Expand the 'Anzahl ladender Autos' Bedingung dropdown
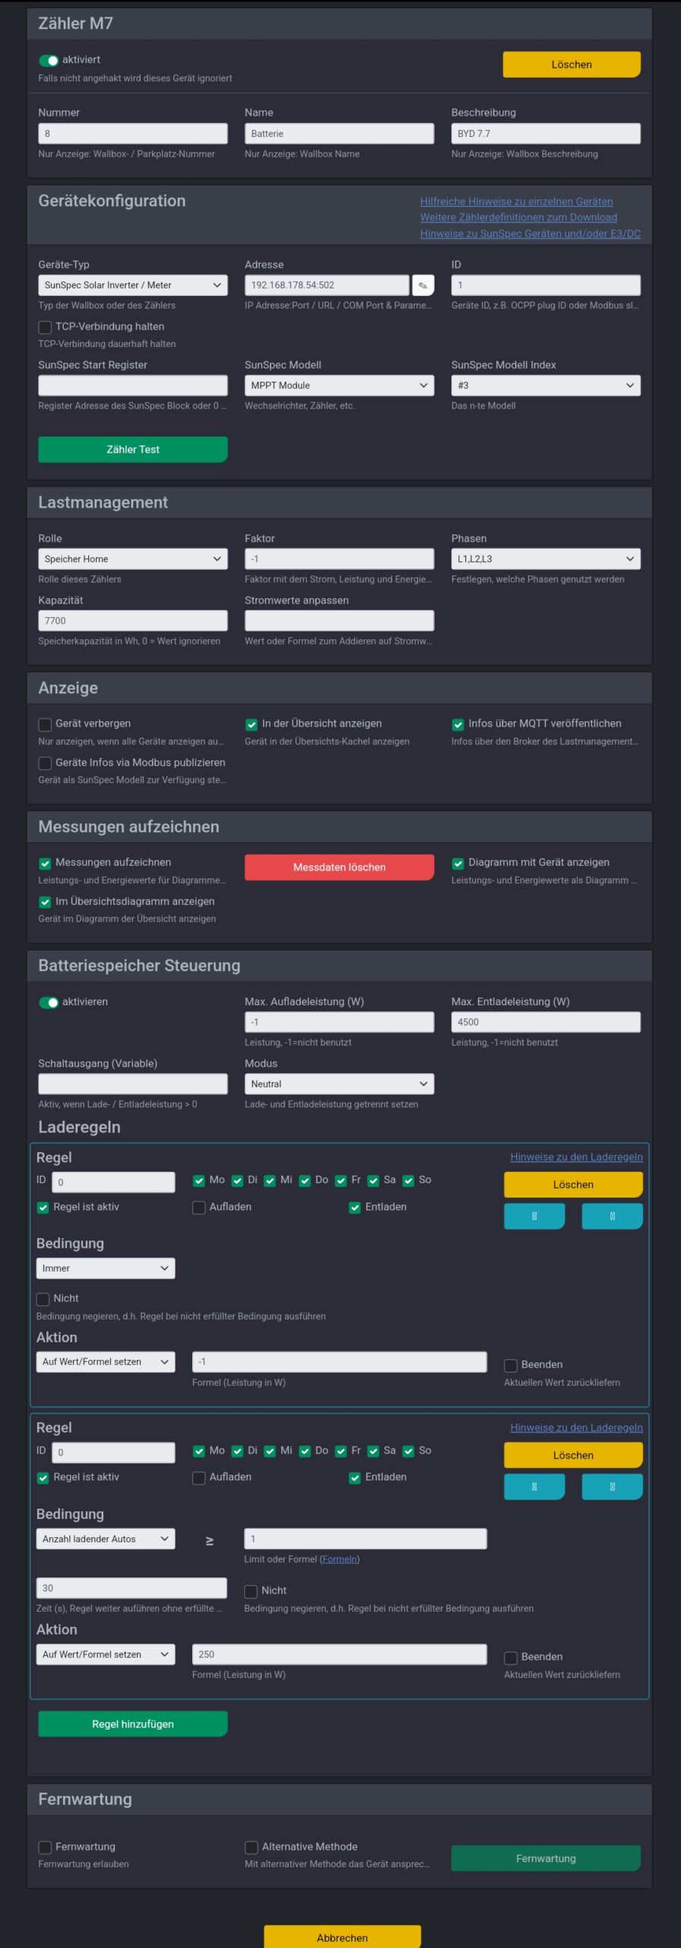 coord(106,1539)
